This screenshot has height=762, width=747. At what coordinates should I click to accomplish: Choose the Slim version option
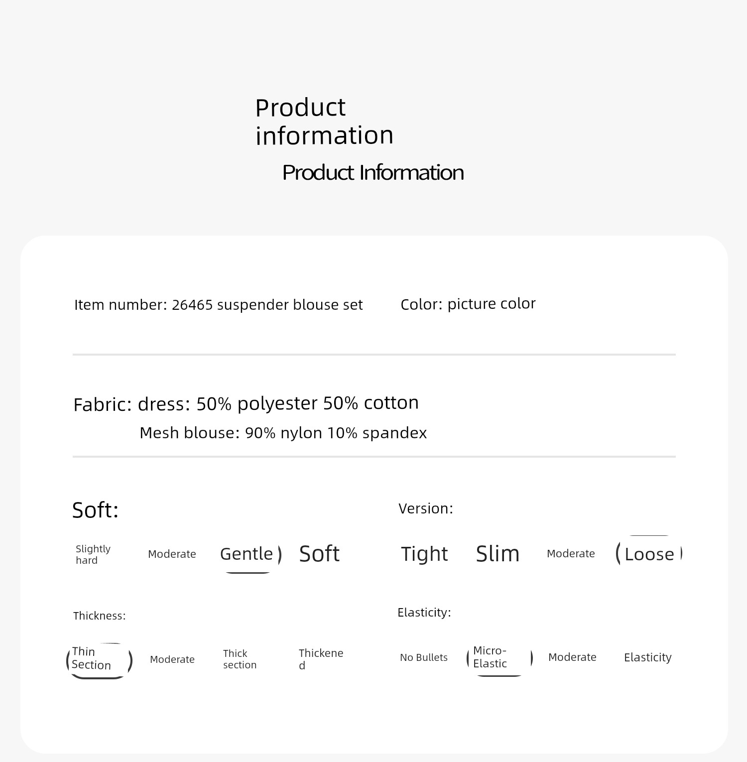tap(498, 554)
